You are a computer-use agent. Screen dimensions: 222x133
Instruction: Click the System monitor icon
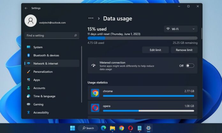[28, 47]
